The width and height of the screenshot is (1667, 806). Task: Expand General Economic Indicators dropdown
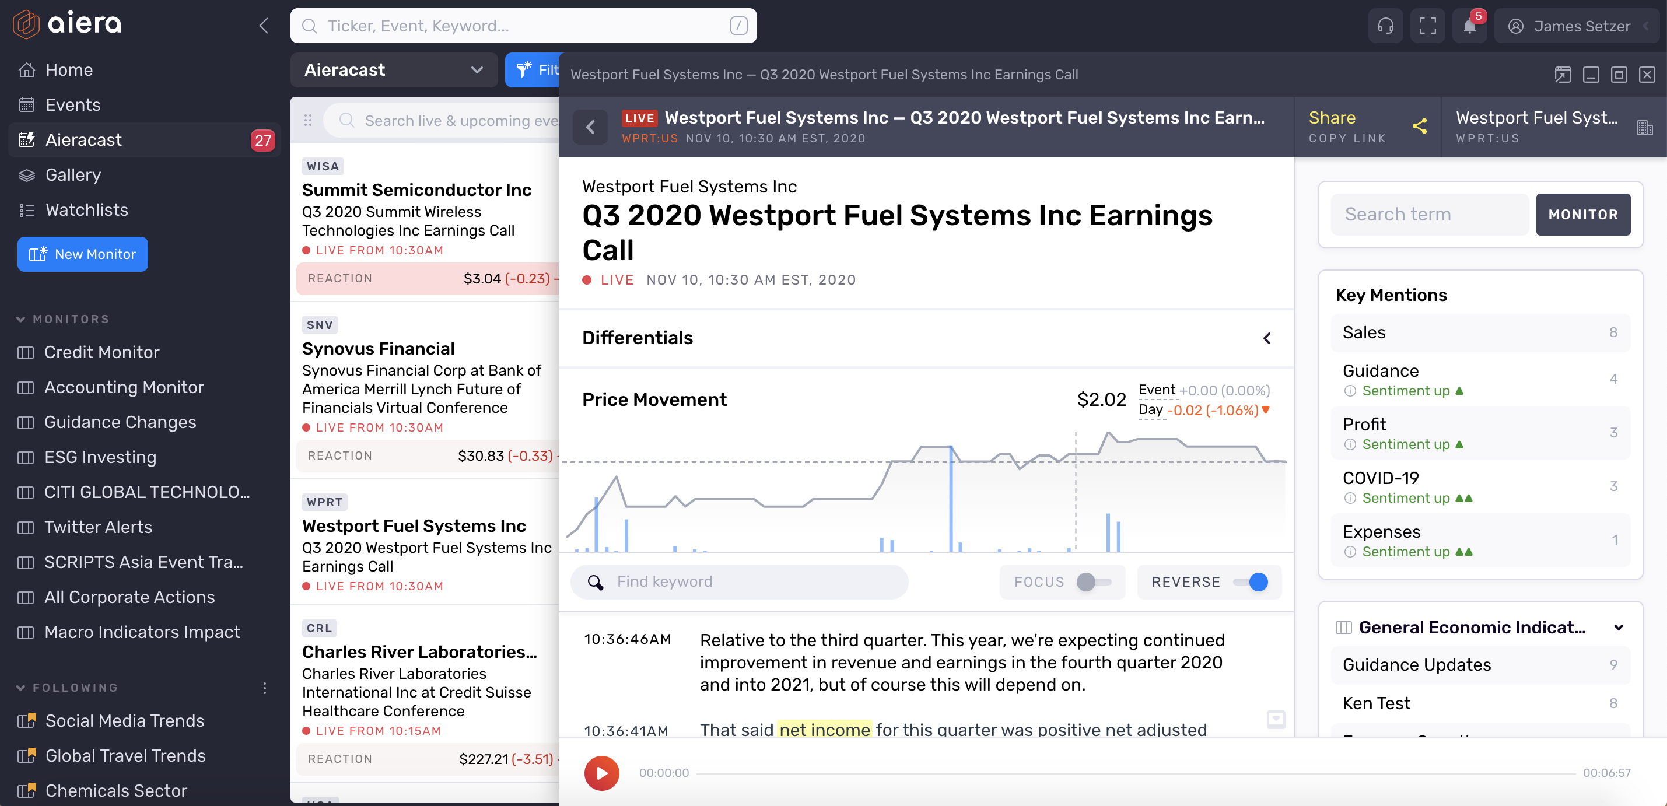pos(1618,628)
